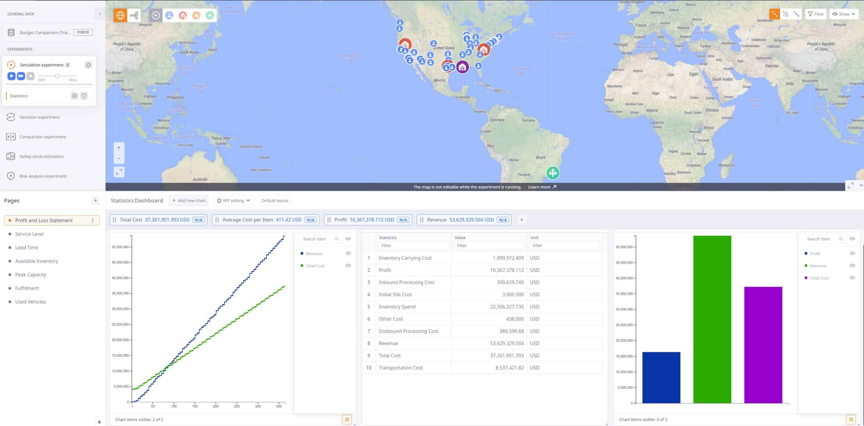This screenshot has width=864, height=426.
Task: Switch to globe map view icon
Action: pos(120,15)
